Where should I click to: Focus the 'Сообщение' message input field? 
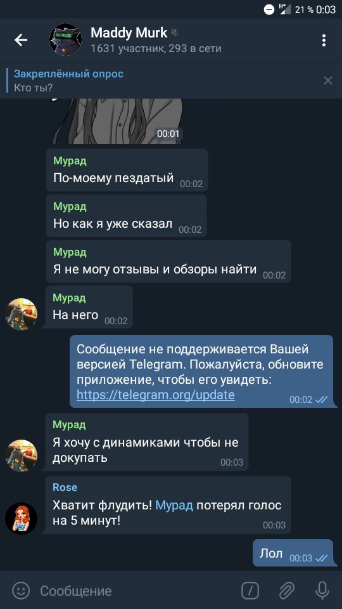136,591
